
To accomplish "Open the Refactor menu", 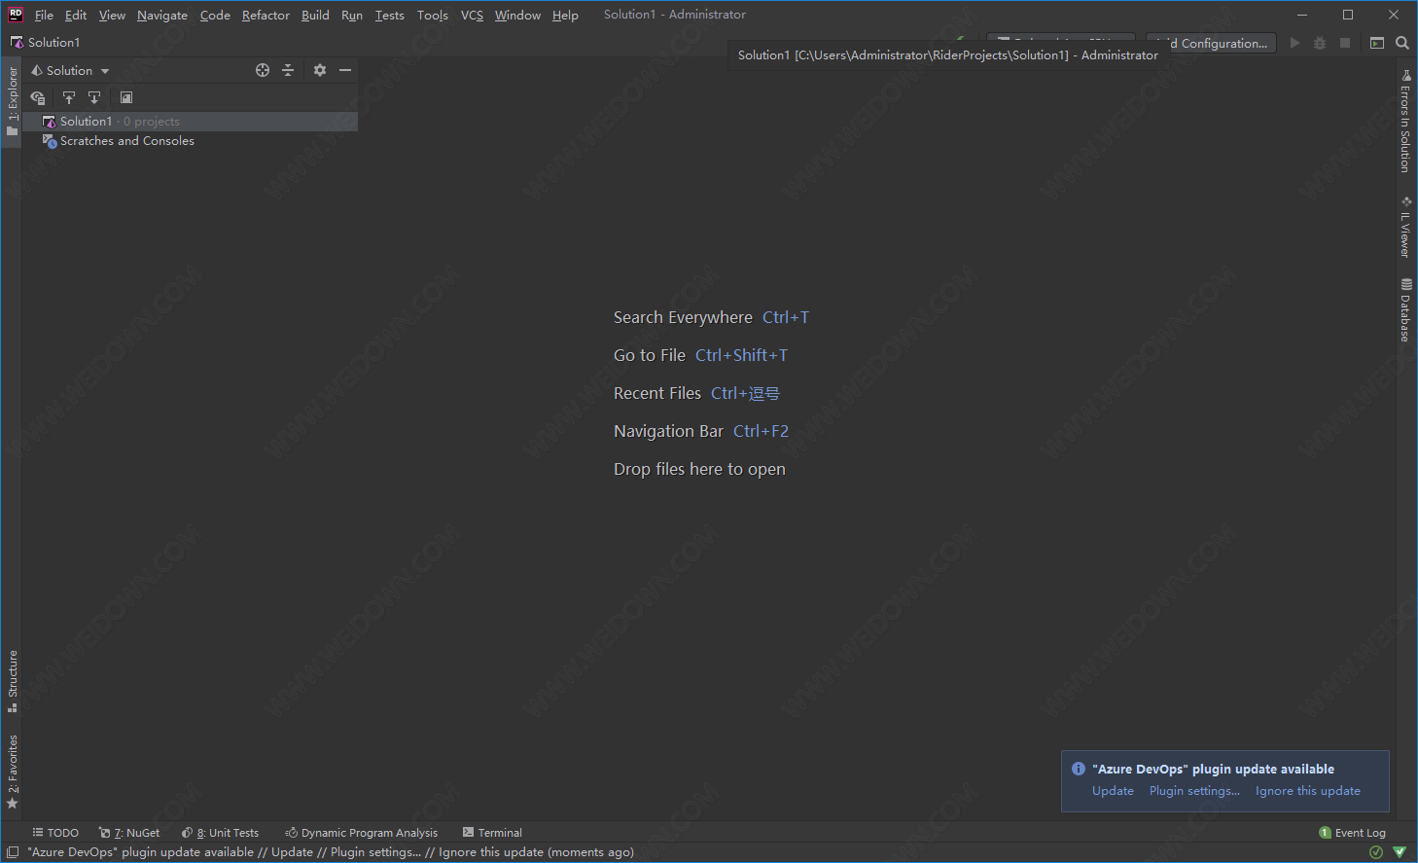I will [266, 15].
